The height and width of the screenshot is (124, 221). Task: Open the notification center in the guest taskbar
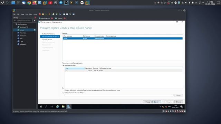(182, 107)
